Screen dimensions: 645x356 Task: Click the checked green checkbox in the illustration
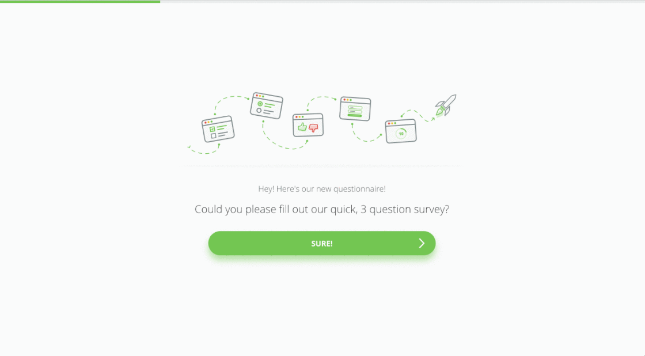pyautogui.click(x=213, y=129)
